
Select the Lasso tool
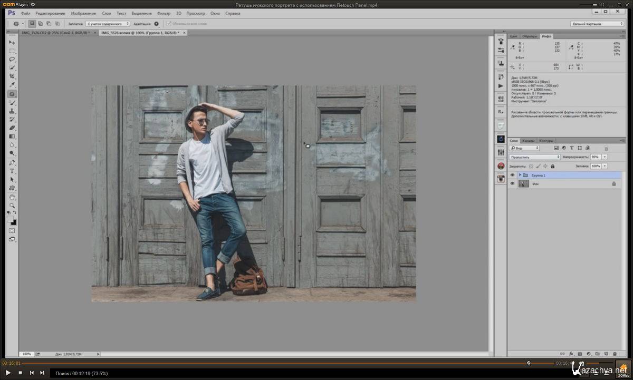tap(12, 60)
